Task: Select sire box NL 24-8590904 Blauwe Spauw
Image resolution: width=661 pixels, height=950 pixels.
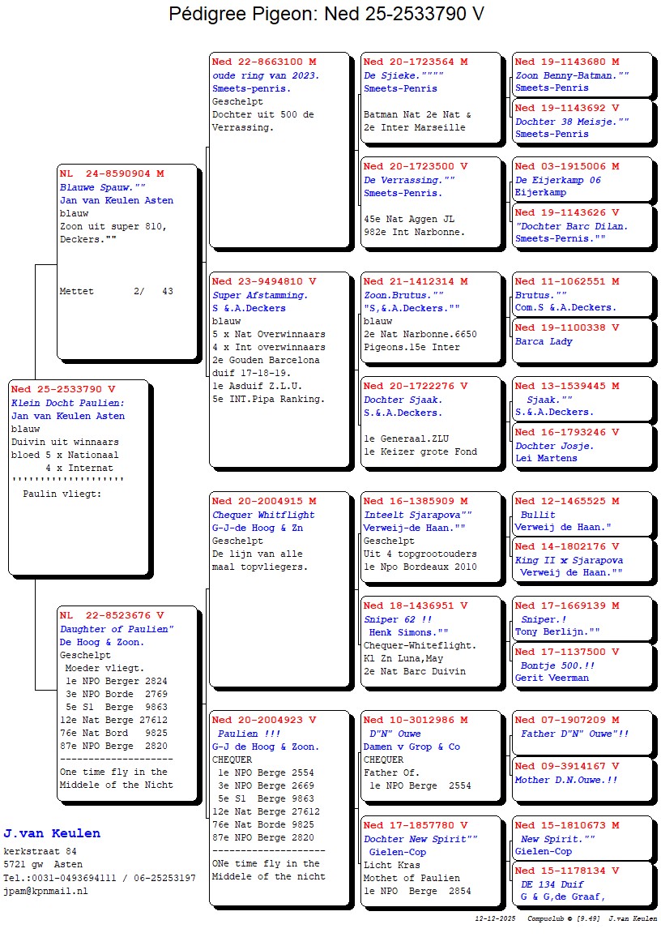Action: (x=127, y=261)
